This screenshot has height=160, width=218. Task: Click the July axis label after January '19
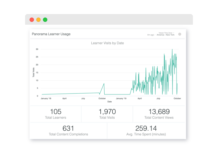click(158, 99)
